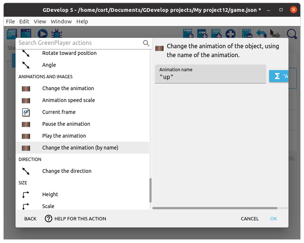Undo the last change
Image resolution: width=304 pixels, height=243 pixels.
(x=261, y=33)
